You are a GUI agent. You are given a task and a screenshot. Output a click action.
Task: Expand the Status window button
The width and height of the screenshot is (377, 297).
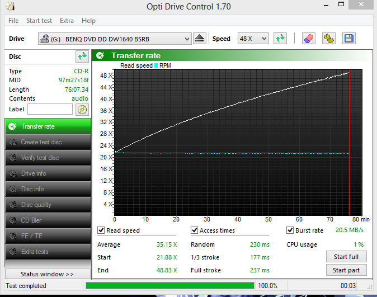click(48, 274)
